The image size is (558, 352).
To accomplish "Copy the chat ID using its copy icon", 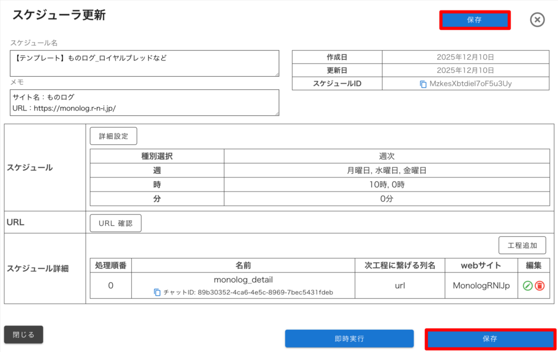I will 157,292.
